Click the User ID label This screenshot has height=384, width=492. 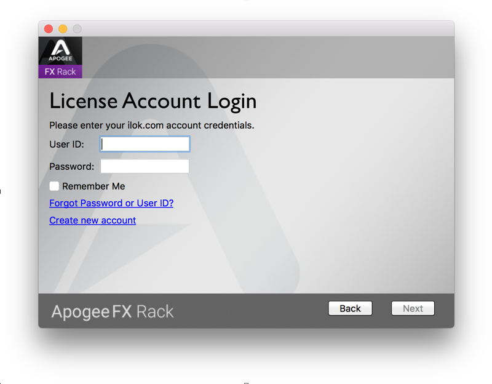pos(67,145)
